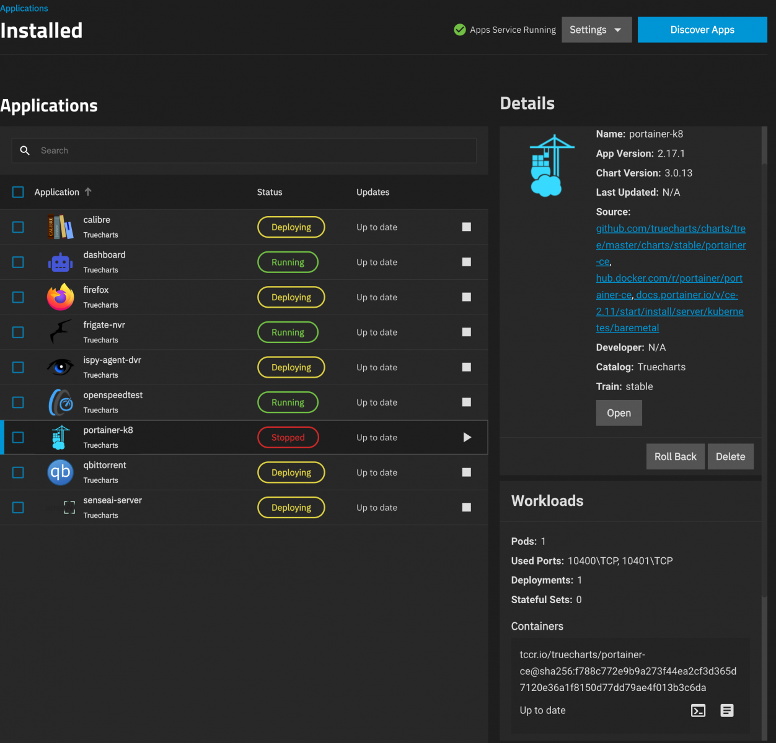Click firefox's Up to date text
The image size is (776, 743).
377,297
